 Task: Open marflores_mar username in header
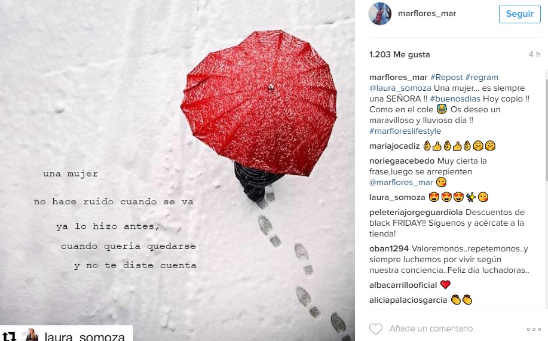coord(427,13)
